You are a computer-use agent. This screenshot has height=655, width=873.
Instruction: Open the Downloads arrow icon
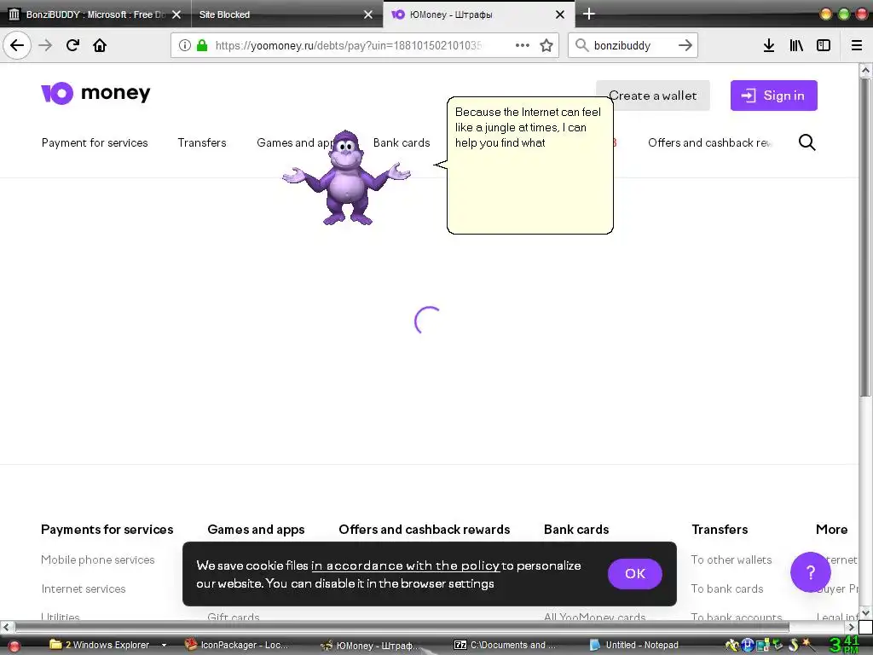click(769, 45)
